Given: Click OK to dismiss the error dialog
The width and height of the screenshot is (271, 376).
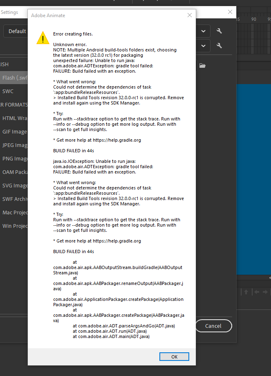Looking at the screenshot, I should [x=174, y=356].
